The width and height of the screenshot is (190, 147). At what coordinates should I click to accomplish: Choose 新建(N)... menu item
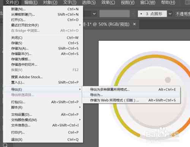coord(43,9)
